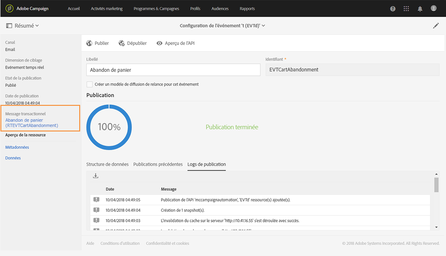Open the Accueil menu
This screenshot has height=256, width=446.
(74, 9)
